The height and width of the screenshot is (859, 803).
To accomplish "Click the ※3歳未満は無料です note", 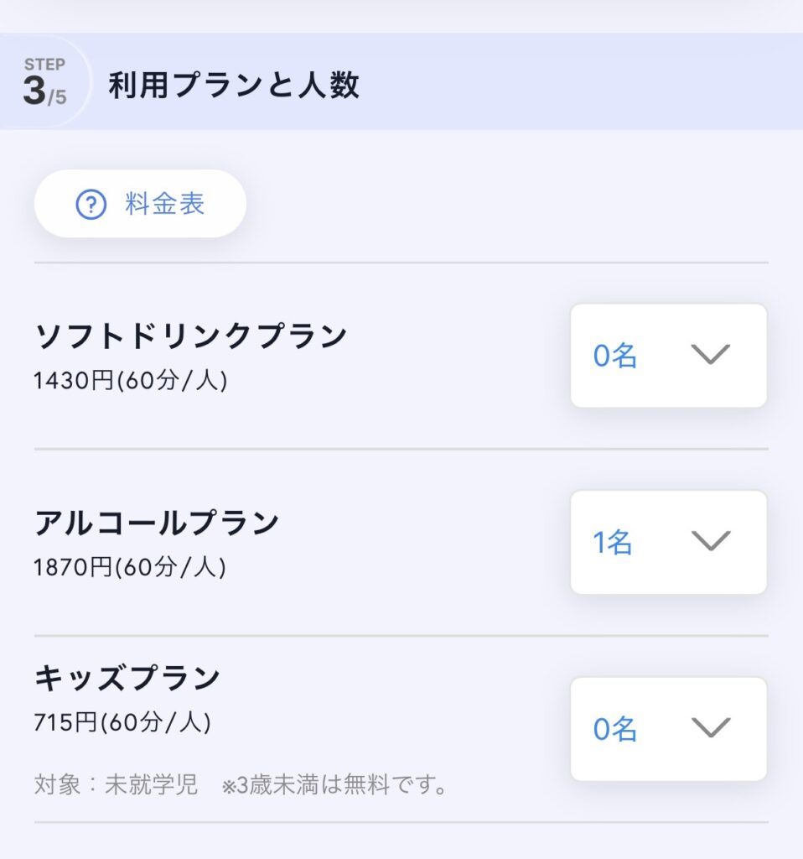I will pyautogui.click(x=334, y=786).
